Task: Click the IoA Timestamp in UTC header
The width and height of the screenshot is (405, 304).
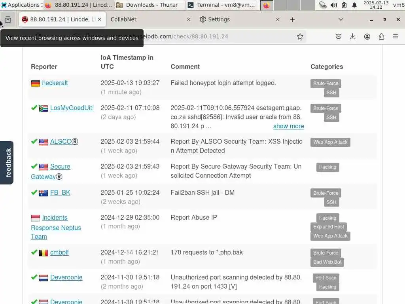Action: pyautogui.click(x=127, y=62)
